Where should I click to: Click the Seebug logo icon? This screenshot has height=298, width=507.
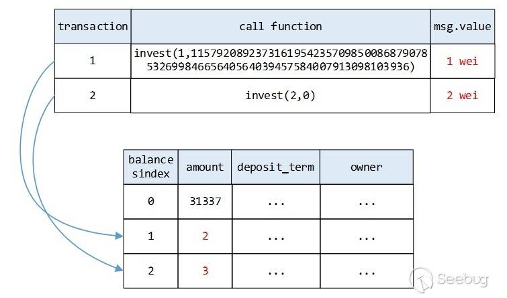422,279
